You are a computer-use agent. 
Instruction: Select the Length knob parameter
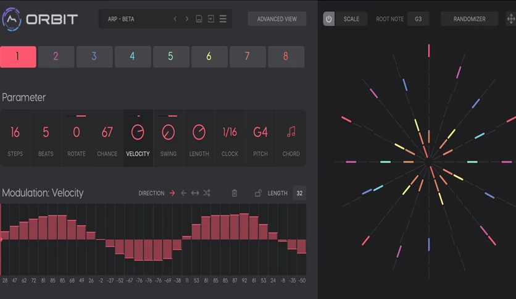(199, 138)
